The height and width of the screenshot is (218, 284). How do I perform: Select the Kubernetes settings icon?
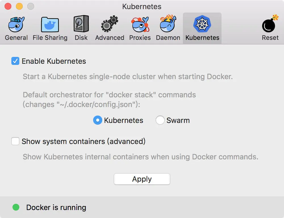[x=202, y=28]
